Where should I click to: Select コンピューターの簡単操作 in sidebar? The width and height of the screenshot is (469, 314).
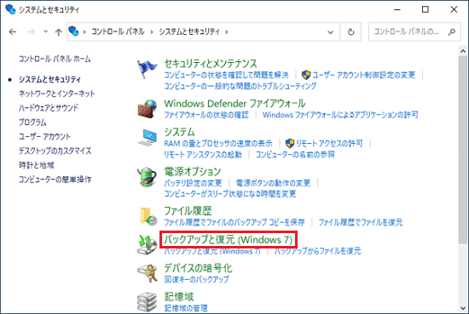click(x=55, y=180)
